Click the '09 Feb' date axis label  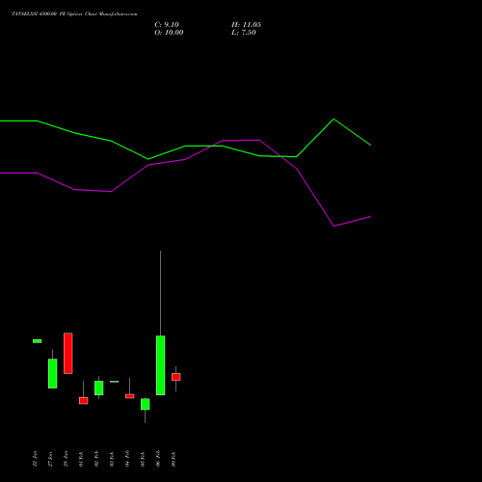point(174,459)
